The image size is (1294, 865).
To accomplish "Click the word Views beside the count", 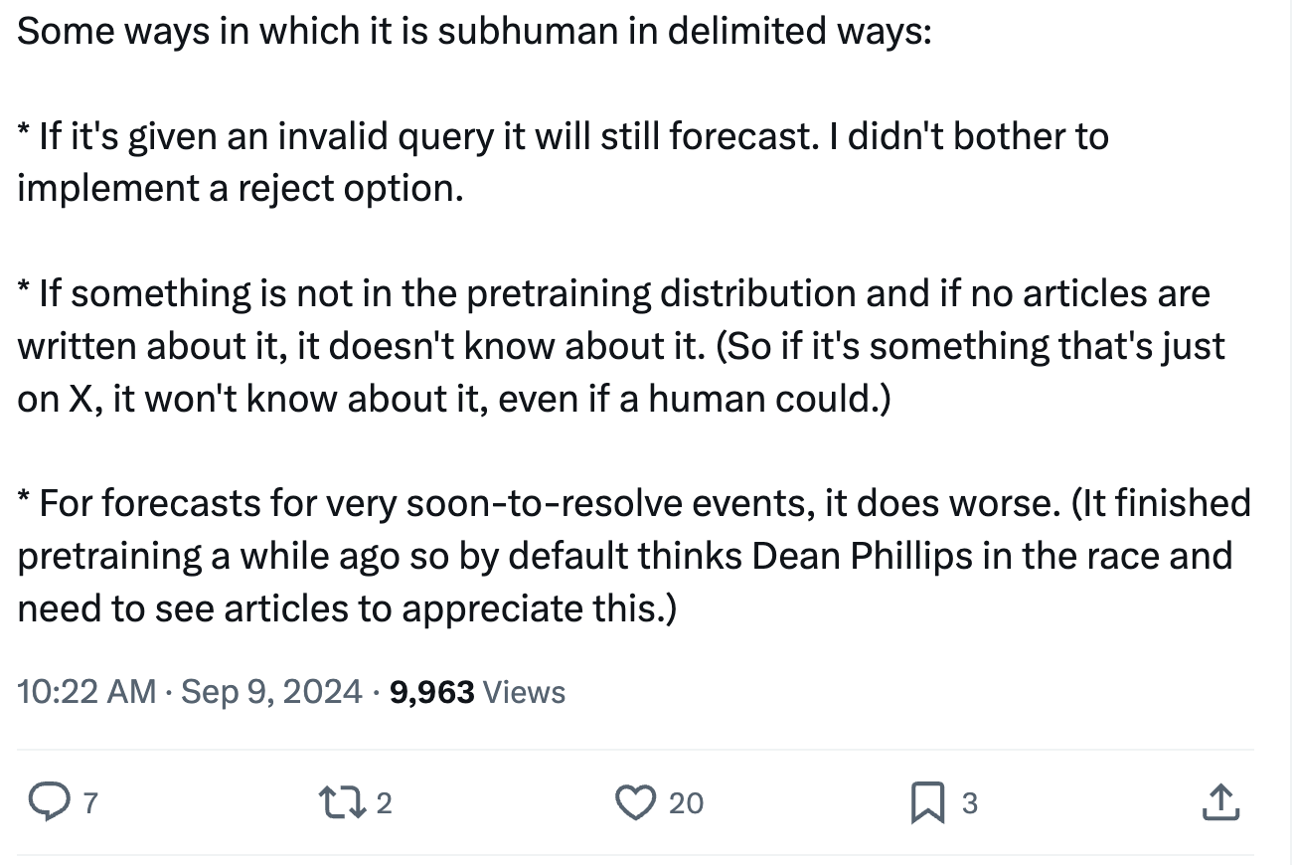I will pos(523,692).
